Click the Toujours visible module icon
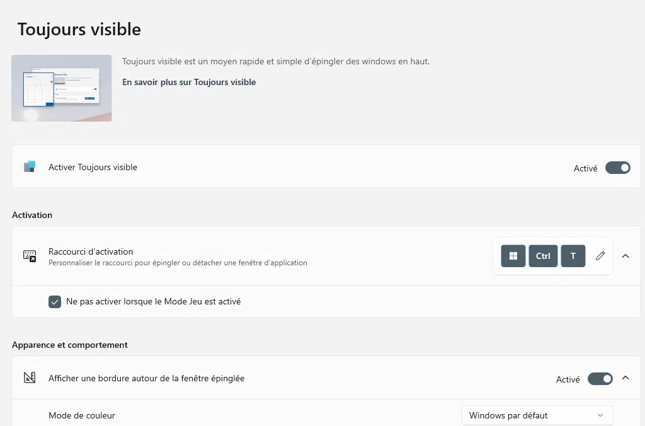Viewport: 645px width, 426px height. [x=30, y=167]
